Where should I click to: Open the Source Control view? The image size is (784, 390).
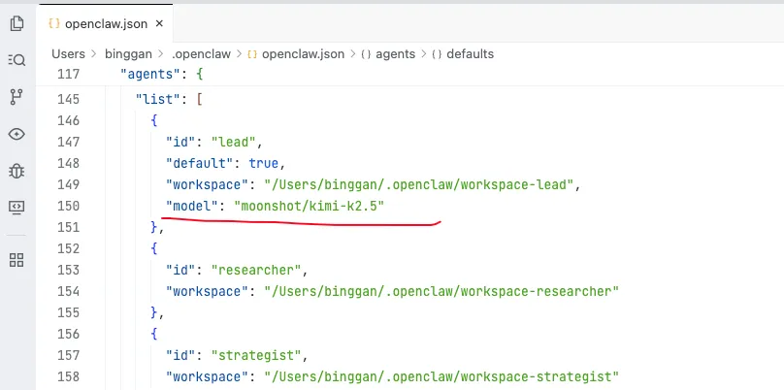tap(16, 96)
